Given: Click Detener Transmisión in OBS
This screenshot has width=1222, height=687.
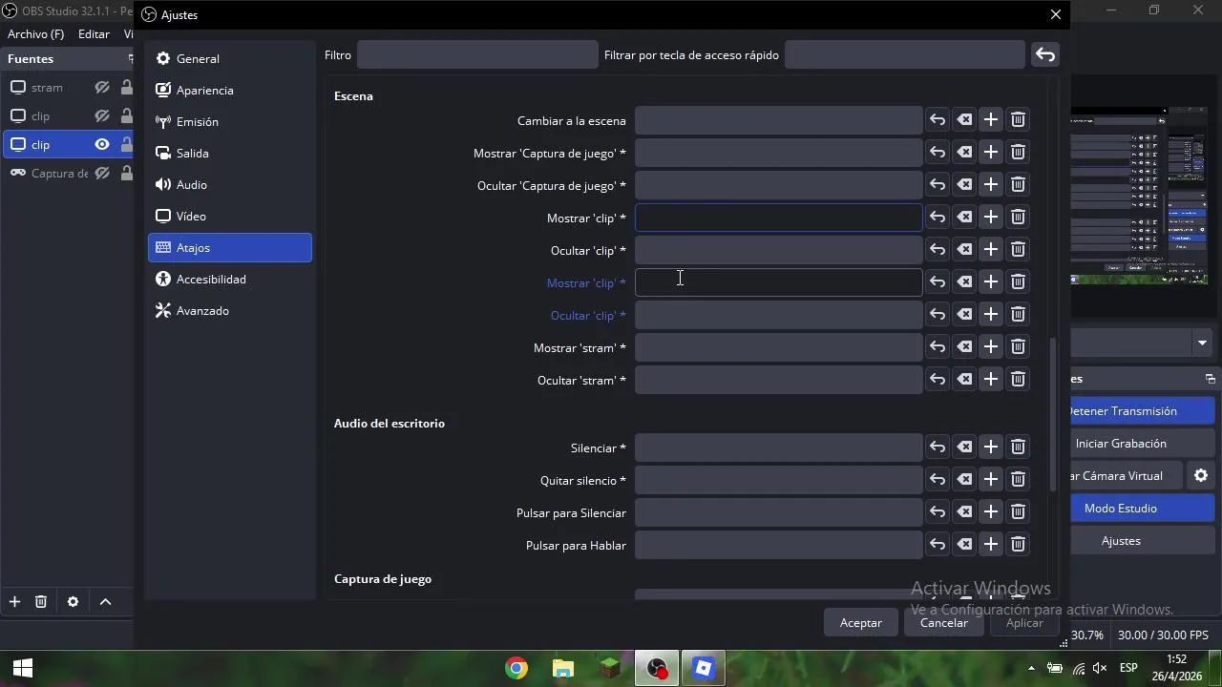Looking at the screenshot, I should 1142,411.
